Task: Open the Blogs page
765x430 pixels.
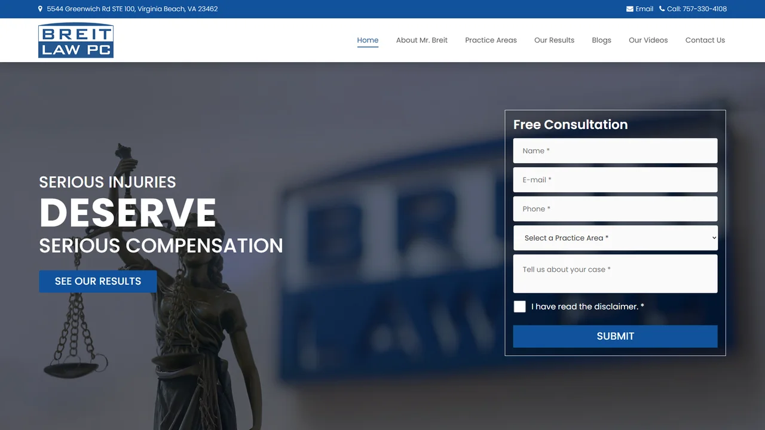Action: (x=601, y=40)
